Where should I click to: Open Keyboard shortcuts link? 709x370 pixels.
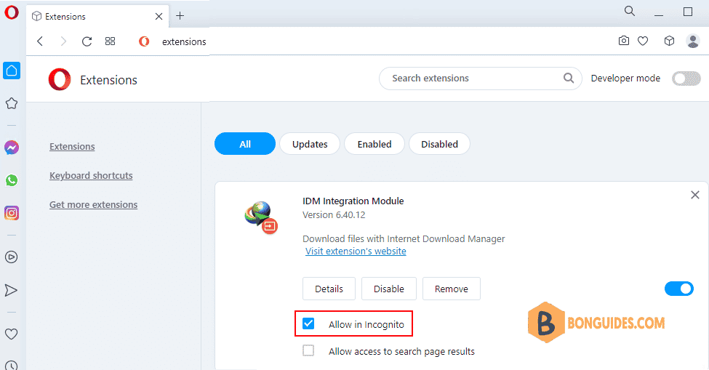click(91, 175)
